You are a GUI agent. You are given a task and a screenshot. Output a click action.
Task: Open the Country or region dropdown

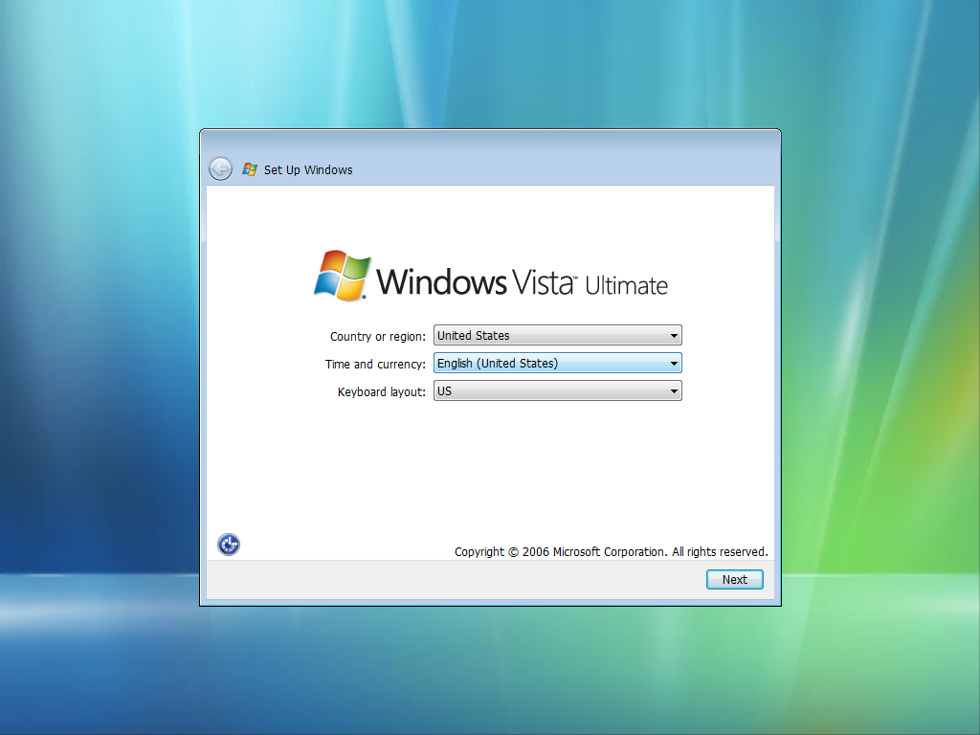click(558, 336)
